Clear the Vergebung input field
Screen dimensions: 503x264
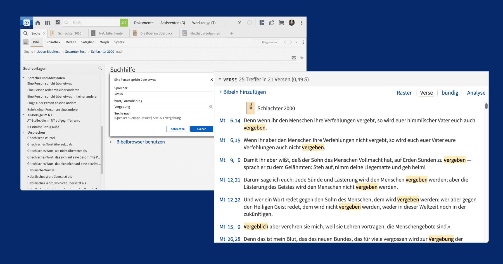(x=211, y=107)
